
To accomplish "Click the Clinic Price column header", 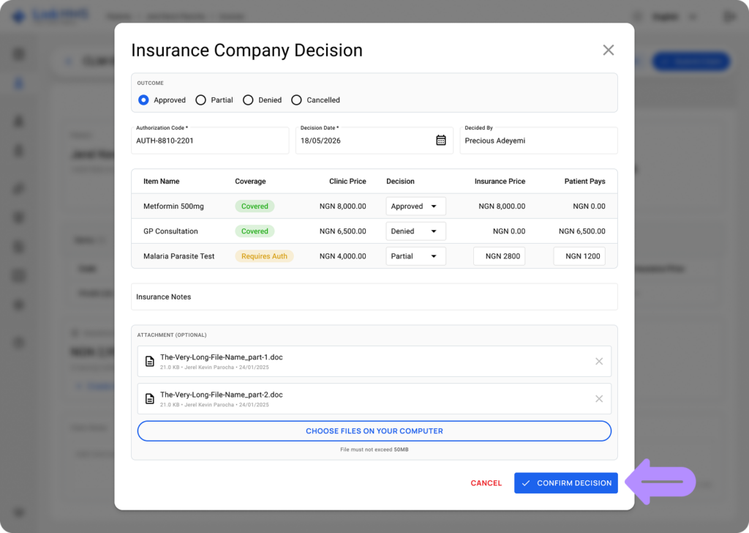I will click(347, 181).
